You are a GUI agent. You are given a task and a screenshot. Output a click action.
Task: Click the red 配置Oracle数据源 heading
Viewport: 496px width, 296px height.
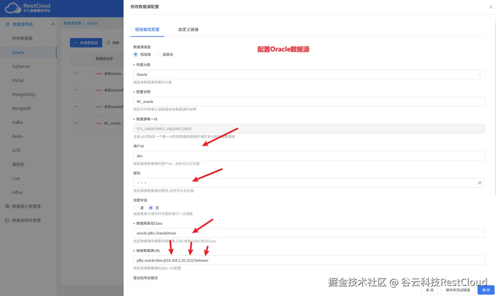(x=284, y=49)
